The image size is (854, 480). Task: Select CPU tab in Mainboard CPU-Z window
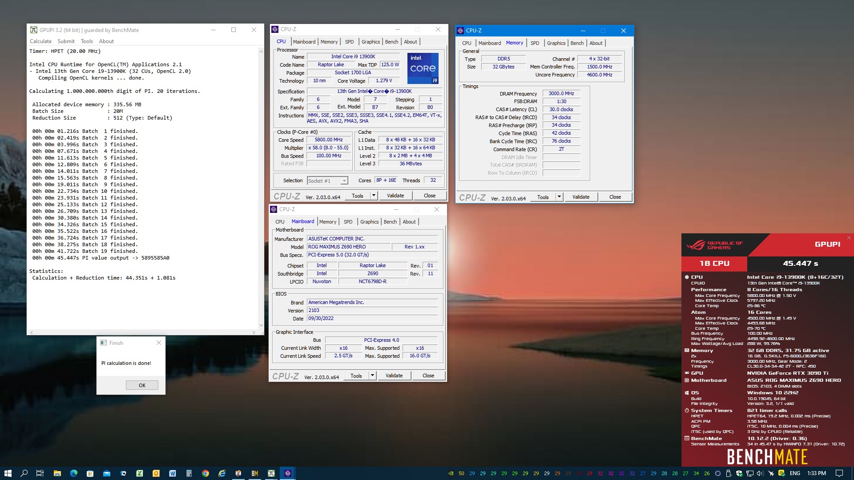point(280,222)
